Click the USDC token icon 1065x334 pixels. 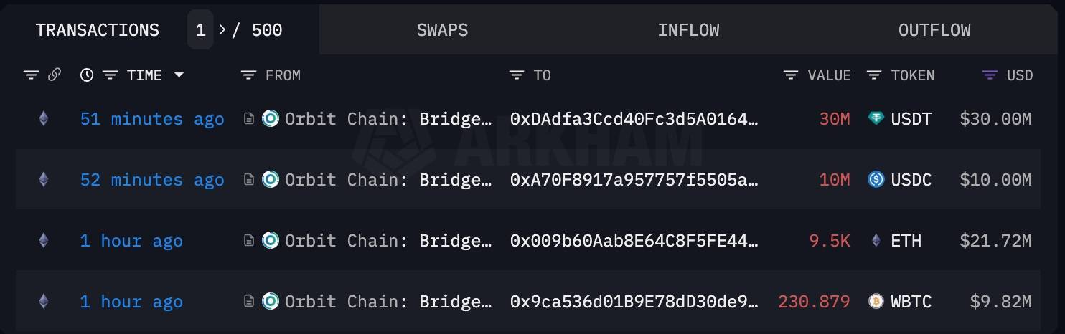point(876,180)
